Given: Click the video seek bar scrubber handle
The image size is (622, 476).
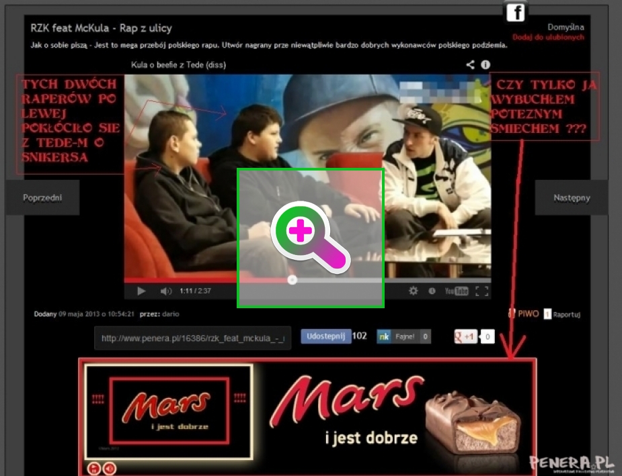Looking at the screenshot, I should pyautogui.click(x=293, y=281).
